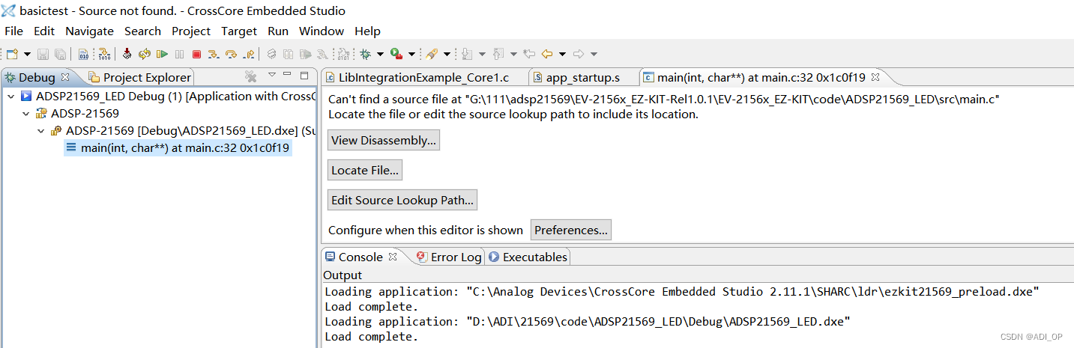Click console line loading ADSP21569_LED.dxe
The width and height of the screenshot is (1074, 348).
click(588, 321)
